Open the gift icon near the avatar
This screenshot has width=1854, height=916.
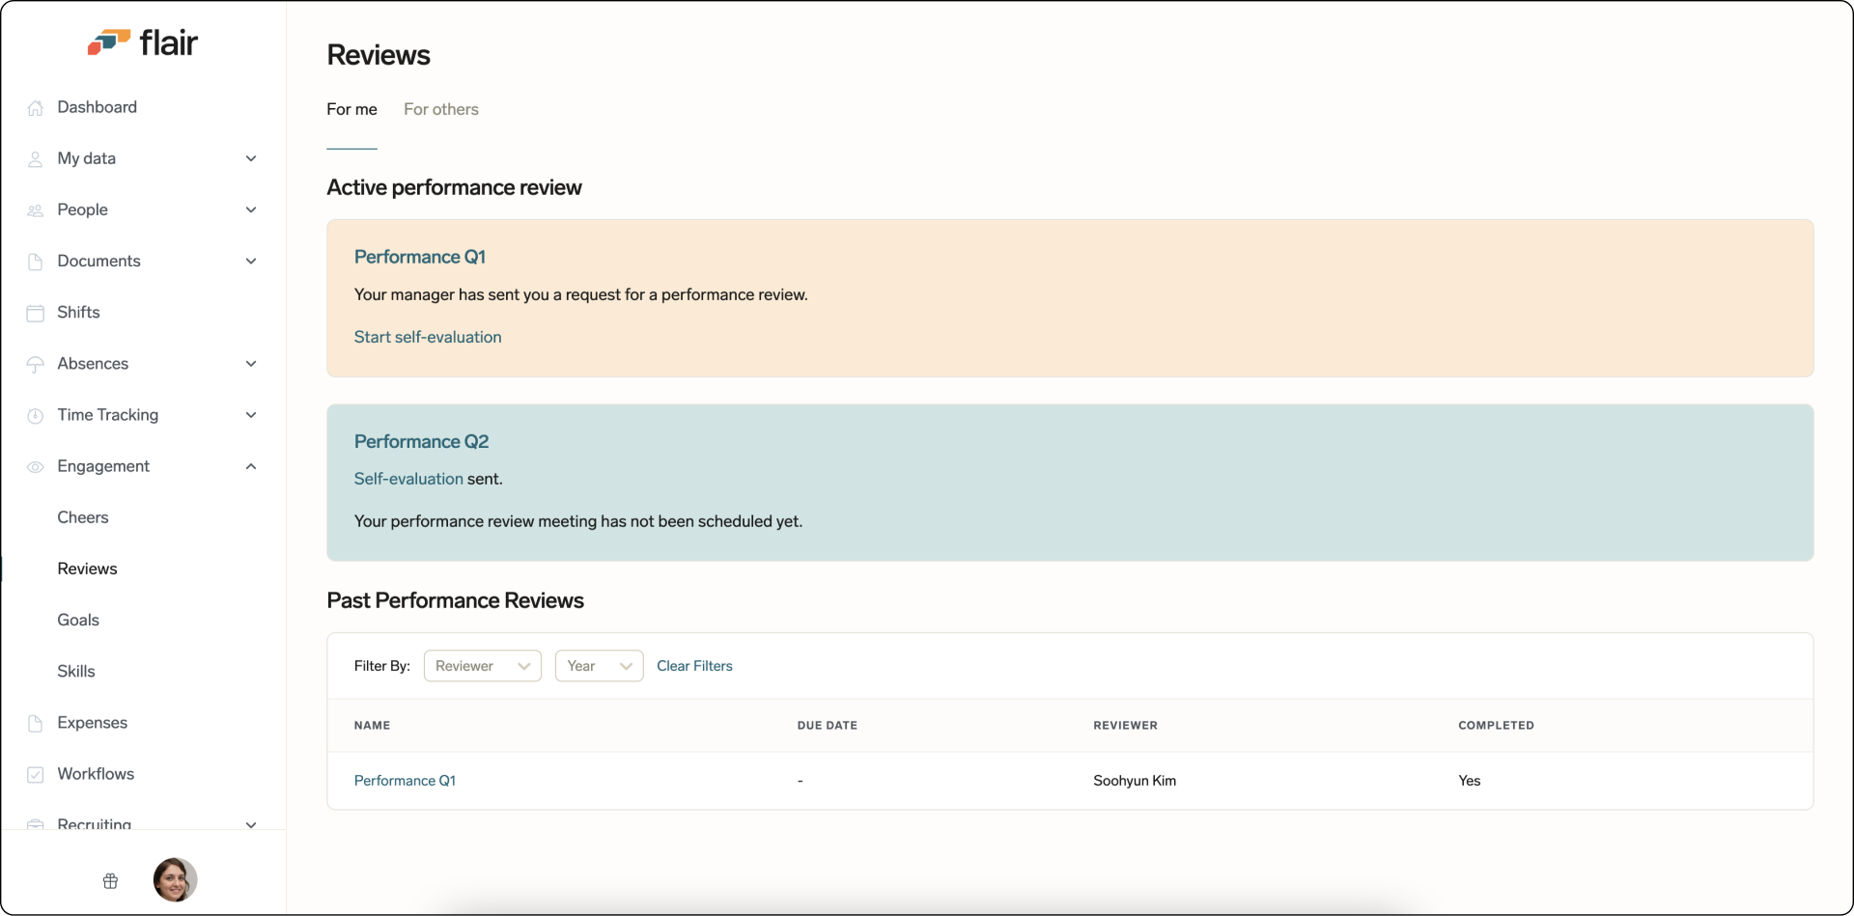coord(110,880)
